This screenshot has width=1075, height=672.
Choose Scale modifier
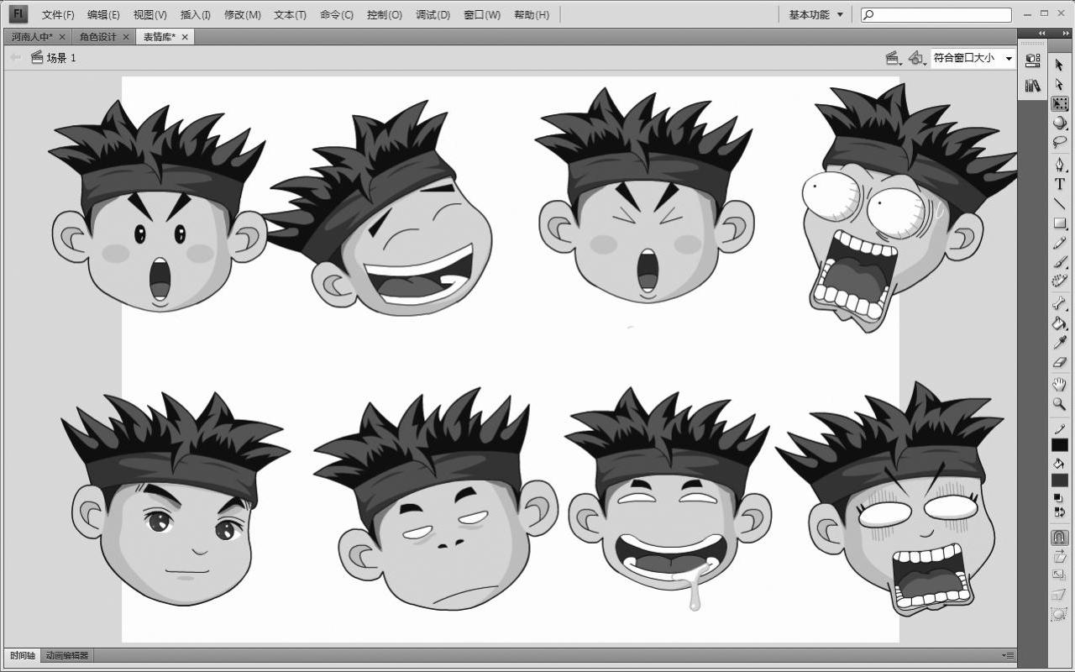1059,575
